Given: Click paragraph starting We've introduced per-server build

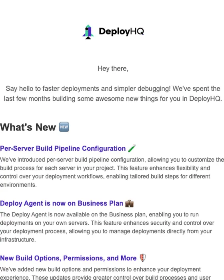Looking at the screenshot, I should (x=112, y=172).
